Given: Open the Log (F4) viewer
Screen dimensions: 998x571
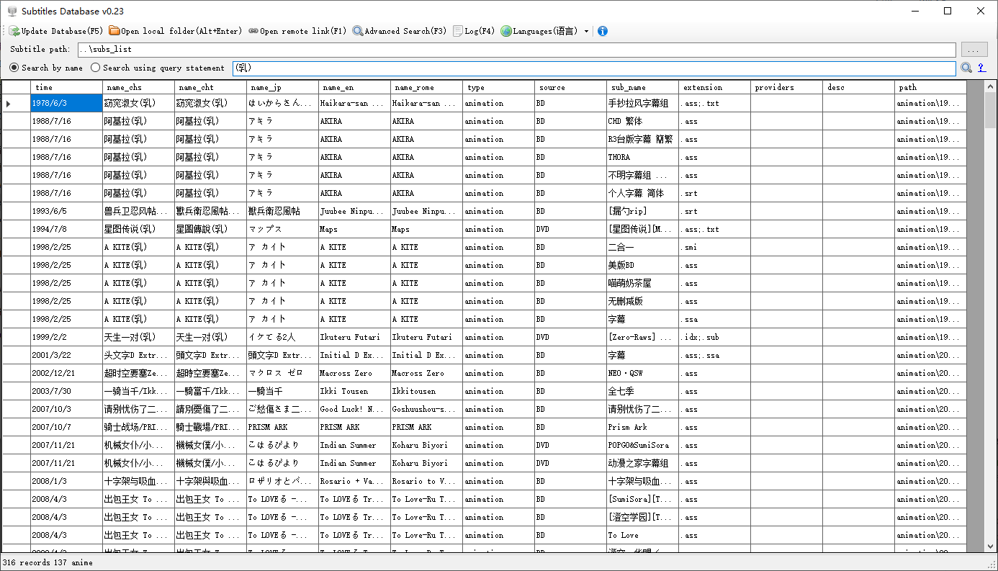Looking at the screenshot, I should pyautogui.click(x=474, y=31).
